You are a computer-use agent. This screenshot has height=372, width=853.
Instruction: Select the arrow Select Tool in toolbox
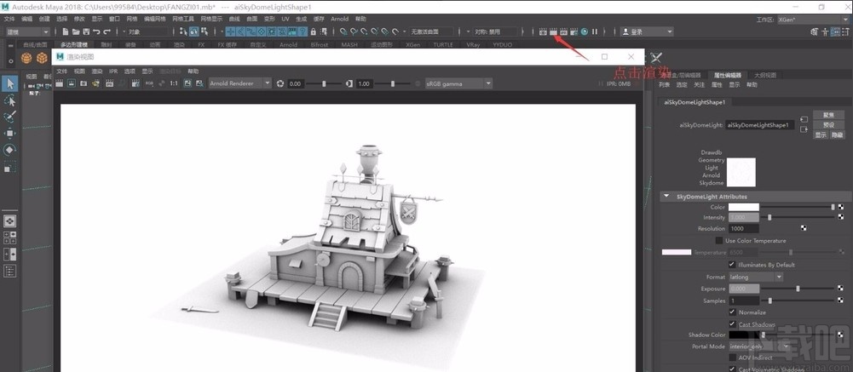[x=9, y=83]
